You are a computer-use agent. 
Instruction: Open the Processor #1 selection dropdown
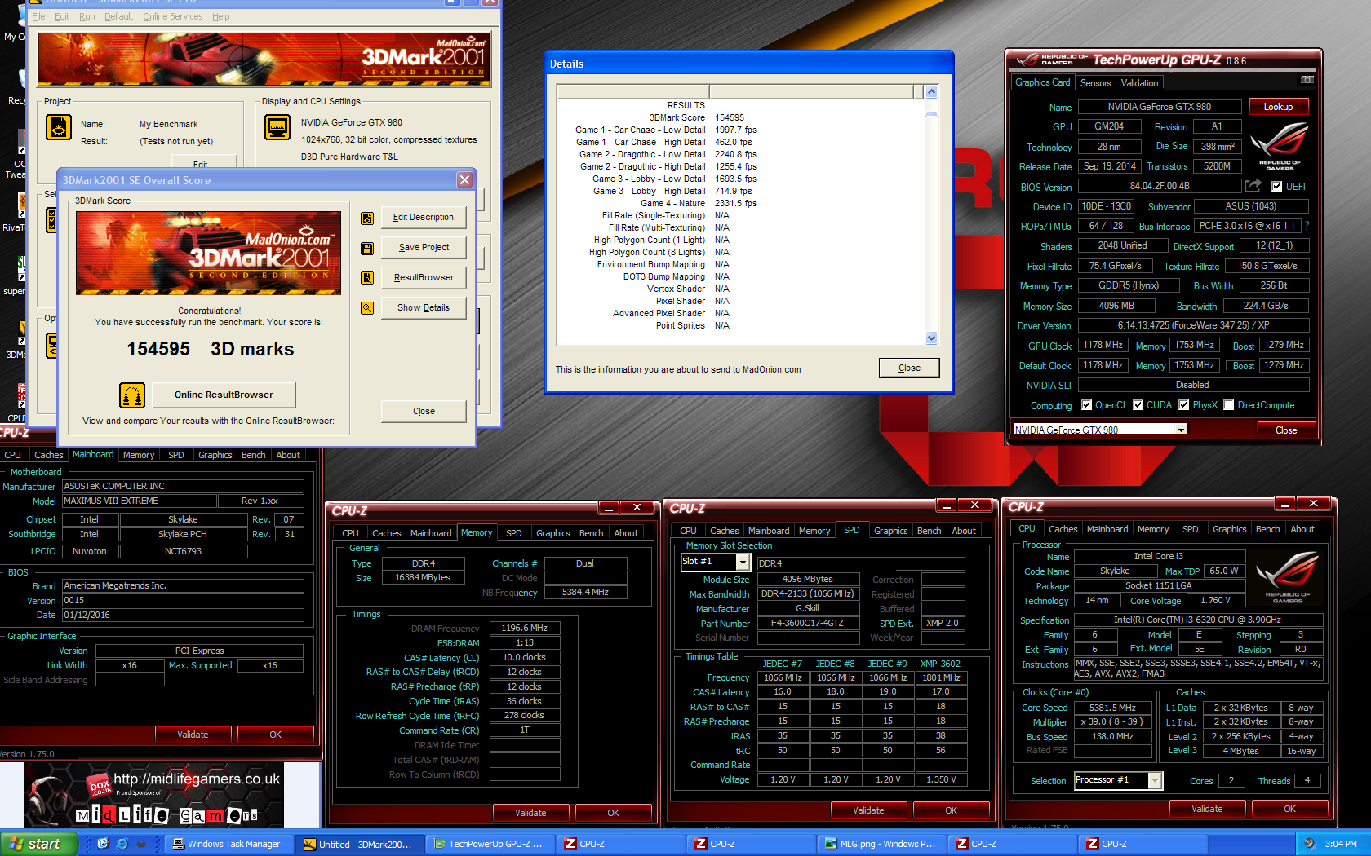click(1155, 780)
